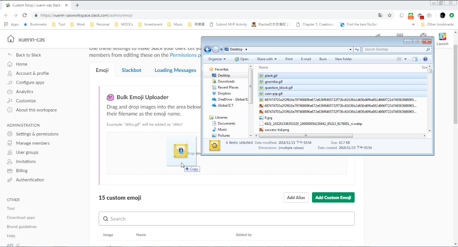Screen dimensions: 458x247
Task: Switch to the Slackbot tab
Action: point(131,70)
